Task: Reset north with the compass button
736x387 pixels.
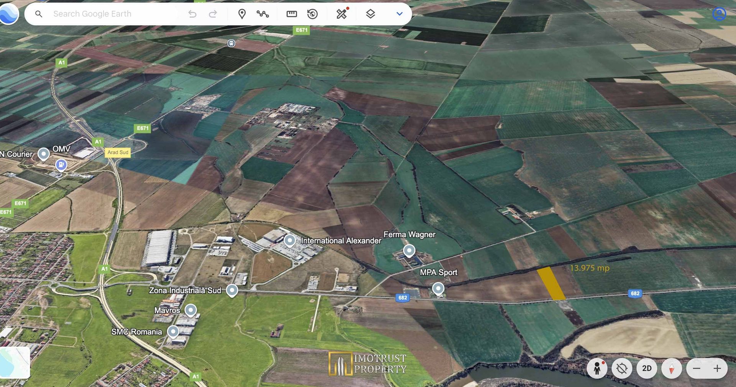Action: (672, 369)
